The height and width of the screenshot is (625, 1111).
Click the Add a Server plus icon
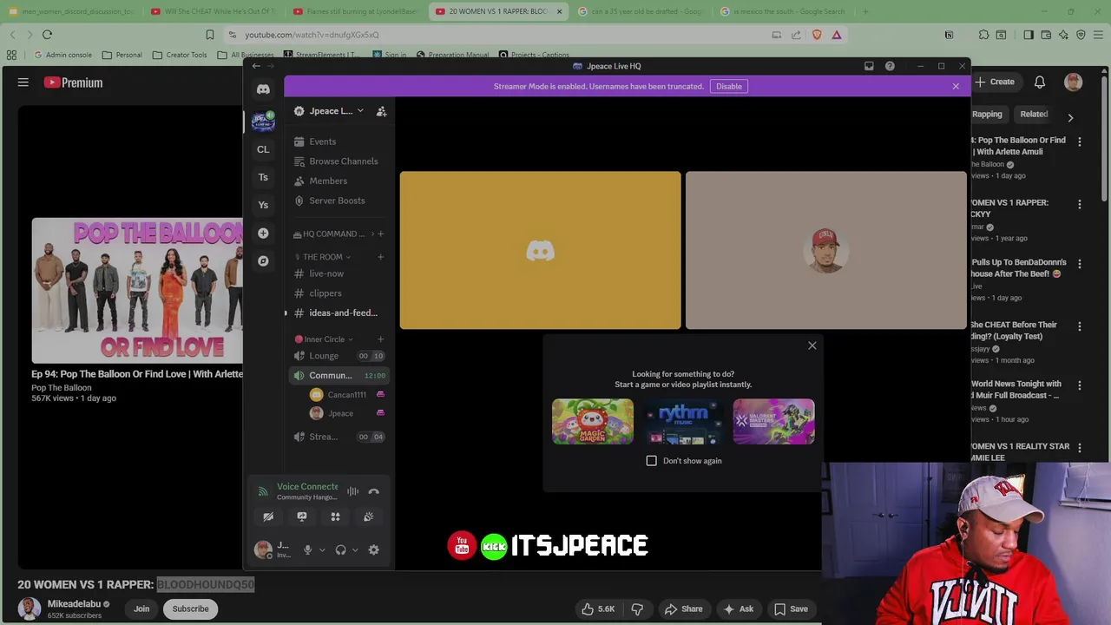(263, 233)
